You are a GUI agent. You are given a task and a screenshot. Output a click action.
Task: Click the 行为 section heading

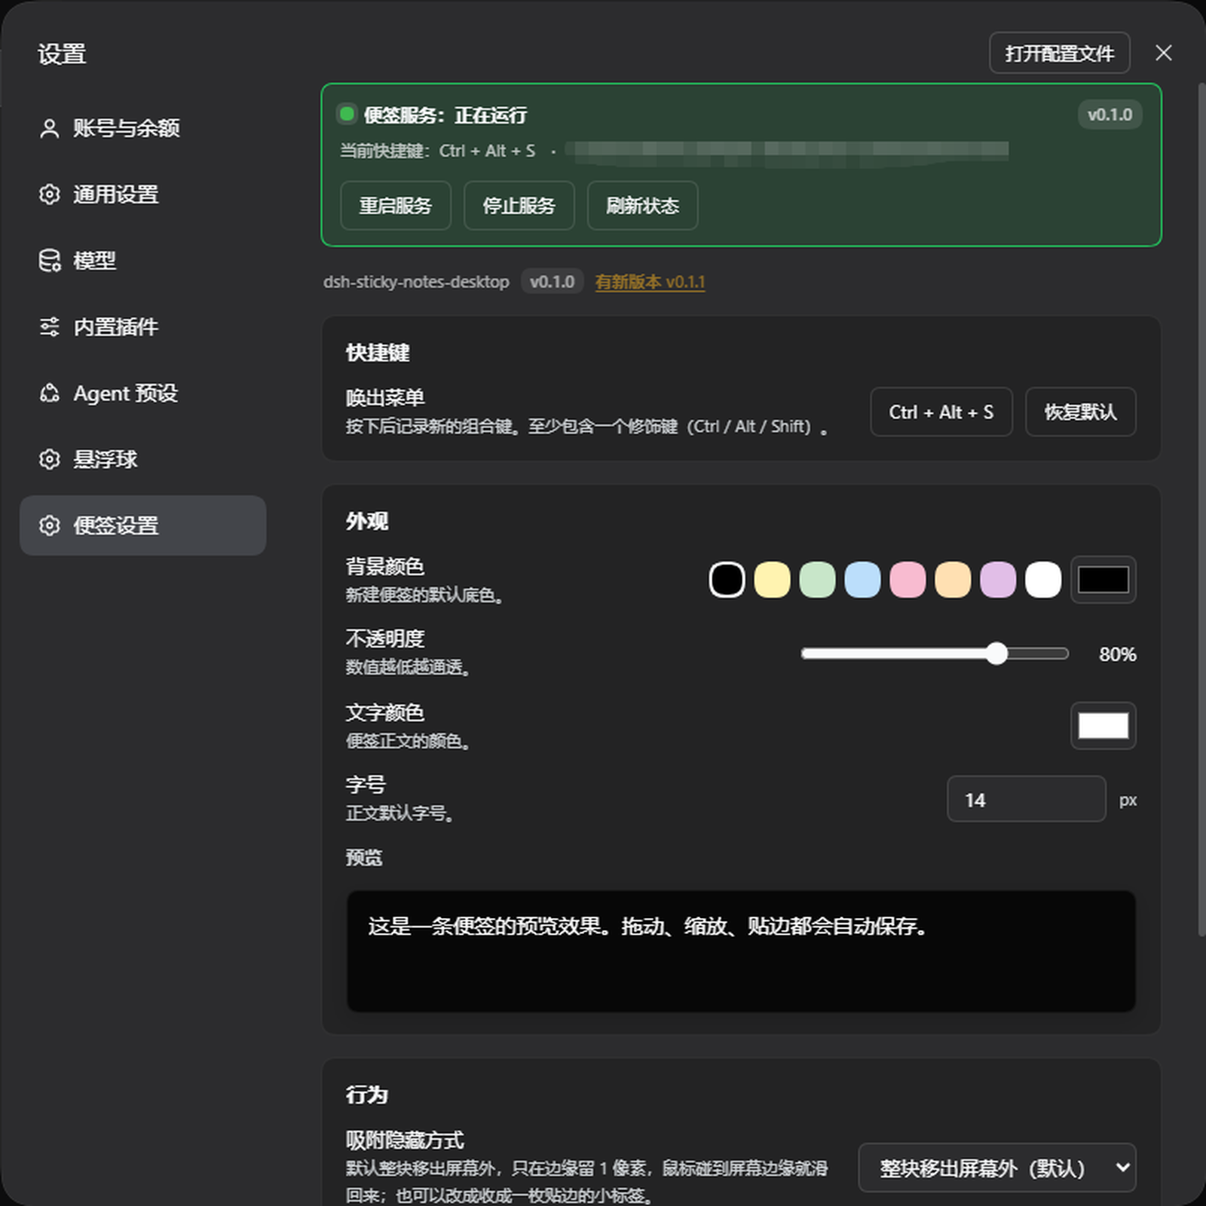(367, 1094)
